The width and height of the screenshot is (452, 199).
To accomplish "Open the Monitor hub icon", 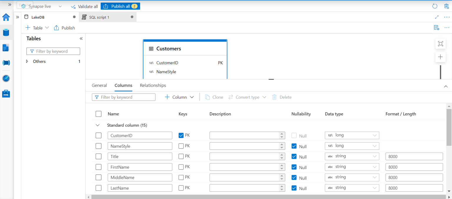I will coord(6,78).
